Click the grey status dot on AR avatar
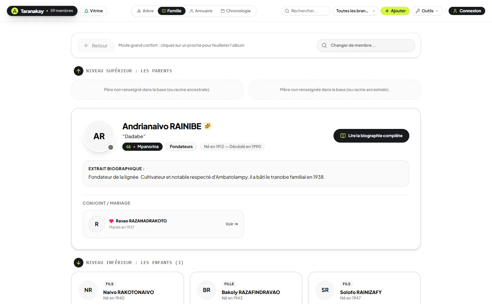The height and width of the screenshot is (307, 492). coord(111,147)
